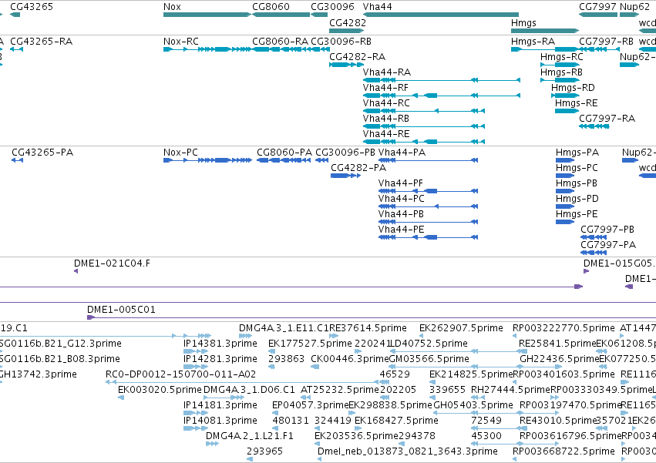Screen dimensions: 656x463
Task: Select the Nox gene bar
Action: [x=207, y=15]
